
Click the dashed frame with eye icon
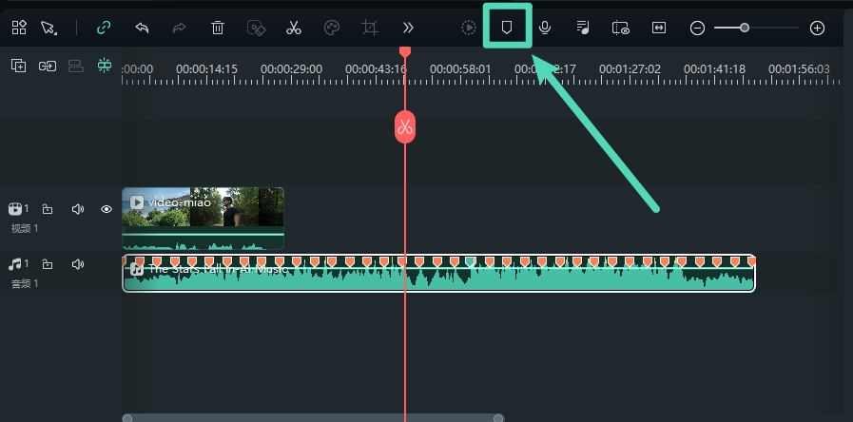click(621, 28)
